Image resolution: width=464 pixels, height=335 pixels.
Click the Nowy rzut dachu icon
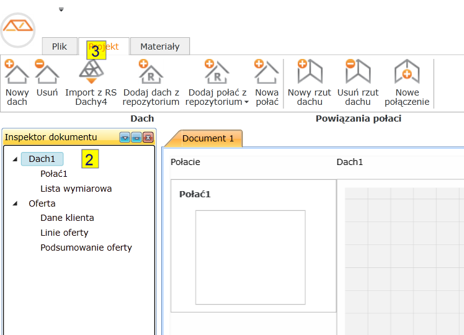[x=309, y=73]
